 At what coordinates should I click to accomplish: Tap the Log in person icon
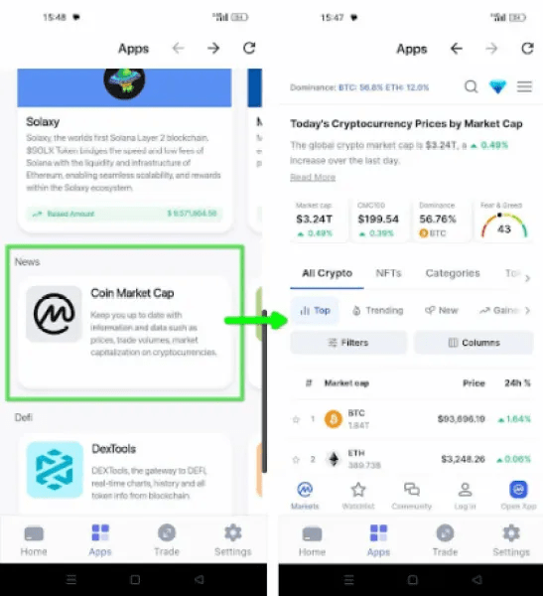pos(465,496)
